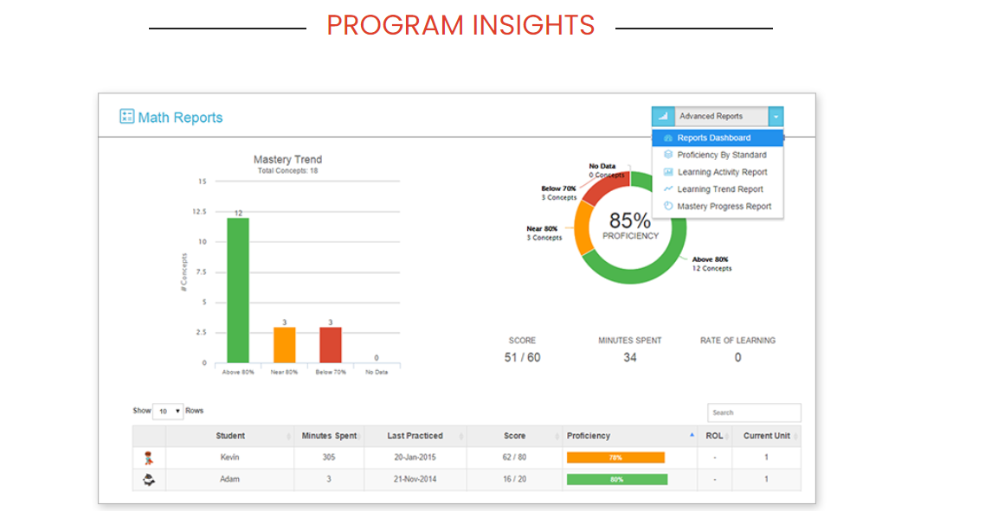Screen dimensions: 998x511
Task: Click the table Search field
Action: click(x=754, y=412)
